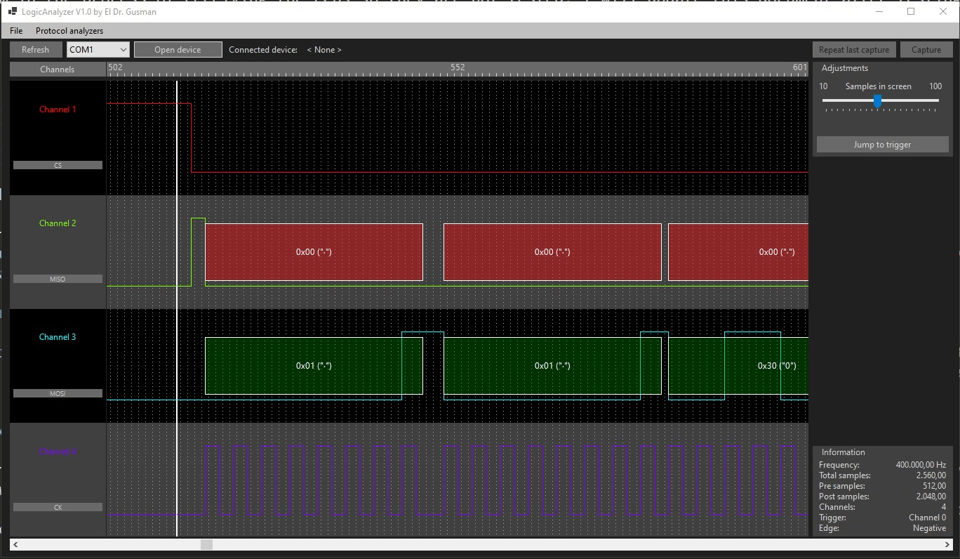Select the first 0x00 MISO data annotation
The width and height of the screenshot is (960, 559).
314,251
